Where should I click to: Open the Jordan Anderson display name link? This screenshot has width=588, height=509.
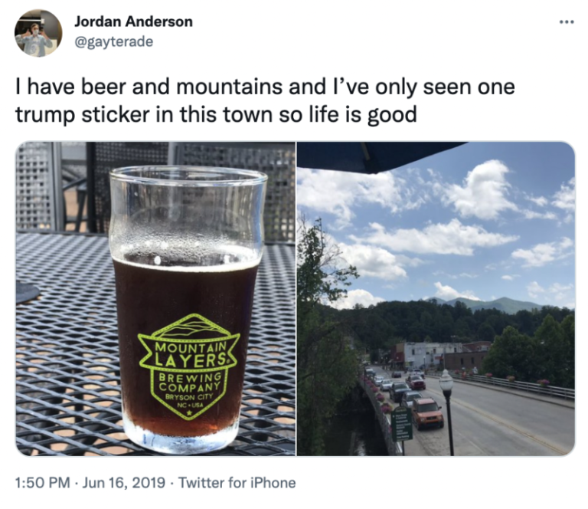[x=133, y=21]
